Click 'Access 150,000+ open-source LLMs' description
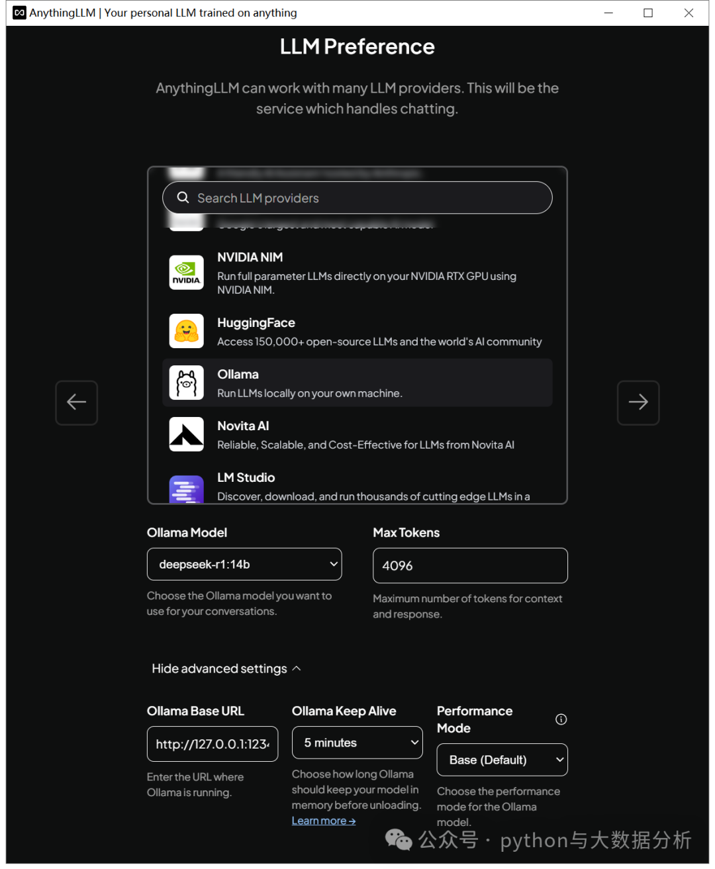The width and height of the screenshot is (715, 869). 379,342
